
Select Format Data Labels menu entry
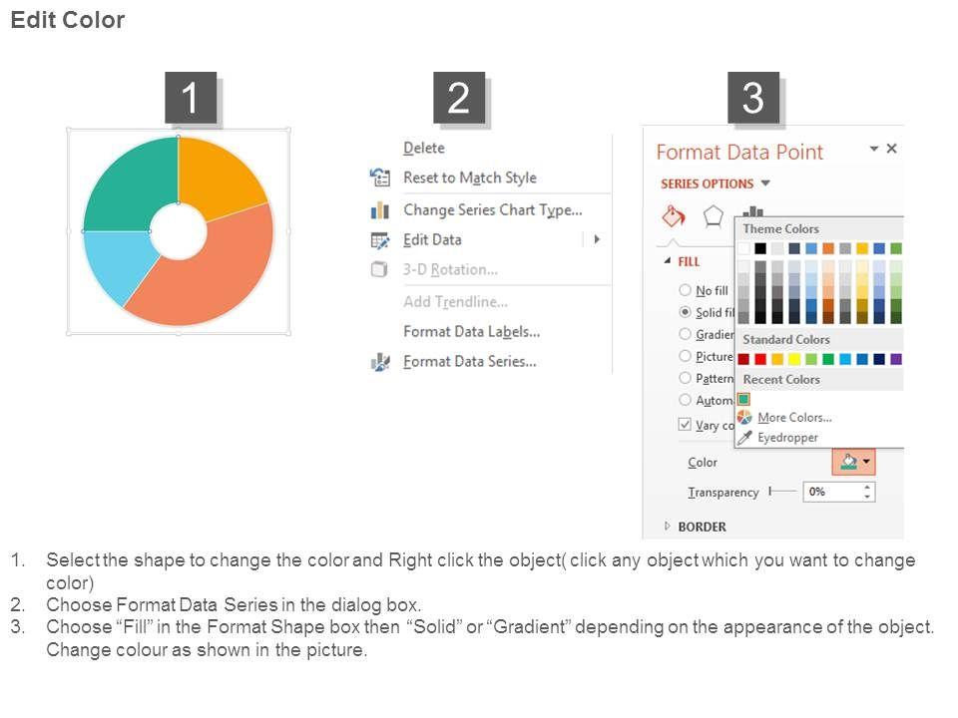point(471,331)
